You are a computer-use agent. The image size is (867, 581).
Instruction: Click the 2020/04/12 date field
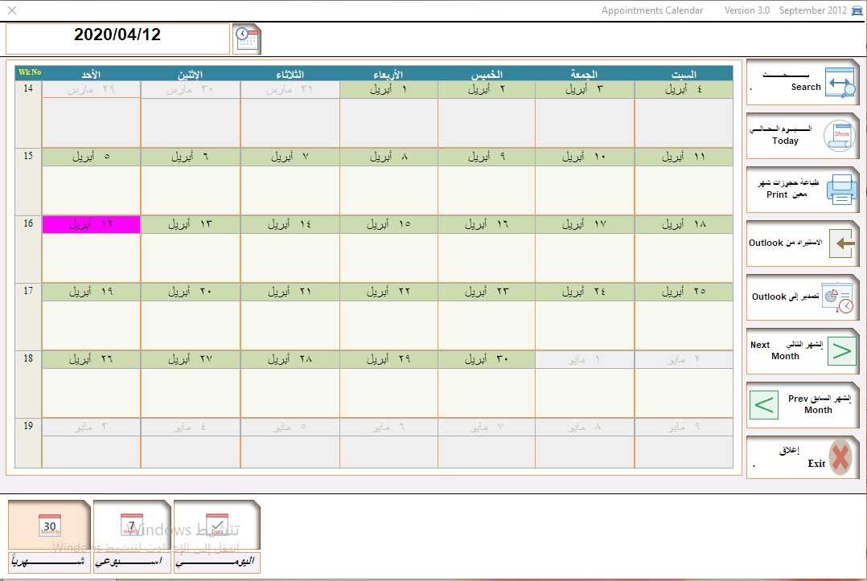[x=117, y=39]
